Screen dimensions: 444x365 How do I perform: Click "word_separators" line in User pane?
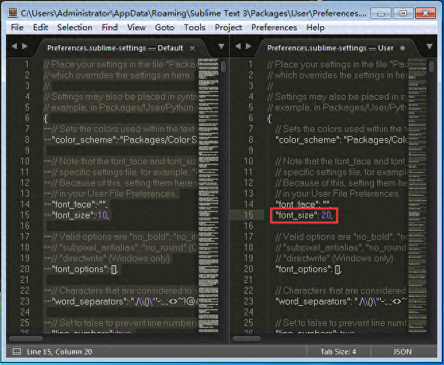point(341,301)
